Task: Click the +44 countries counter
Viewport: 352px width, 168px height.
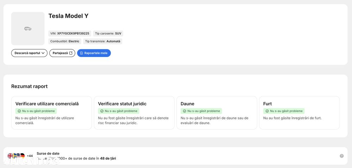Action: pos(30,156)
